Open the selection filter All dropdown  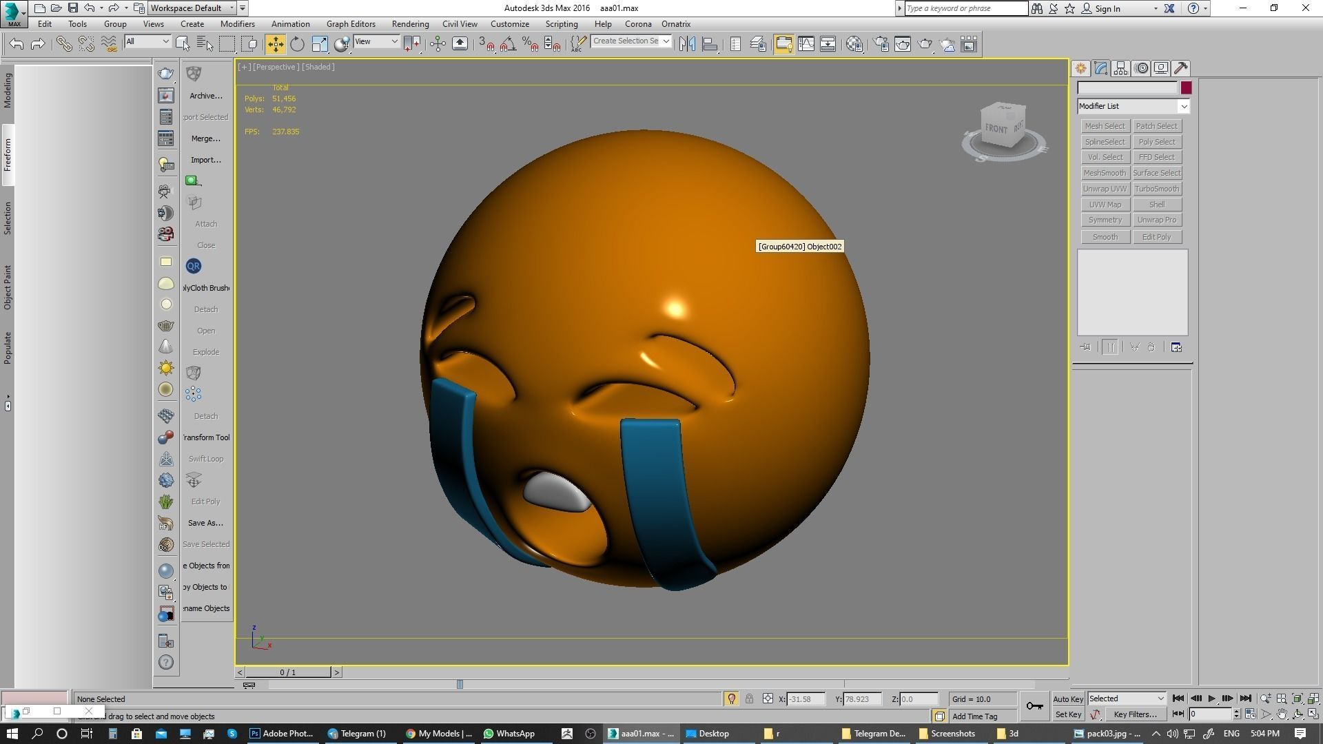click(147, 41)
